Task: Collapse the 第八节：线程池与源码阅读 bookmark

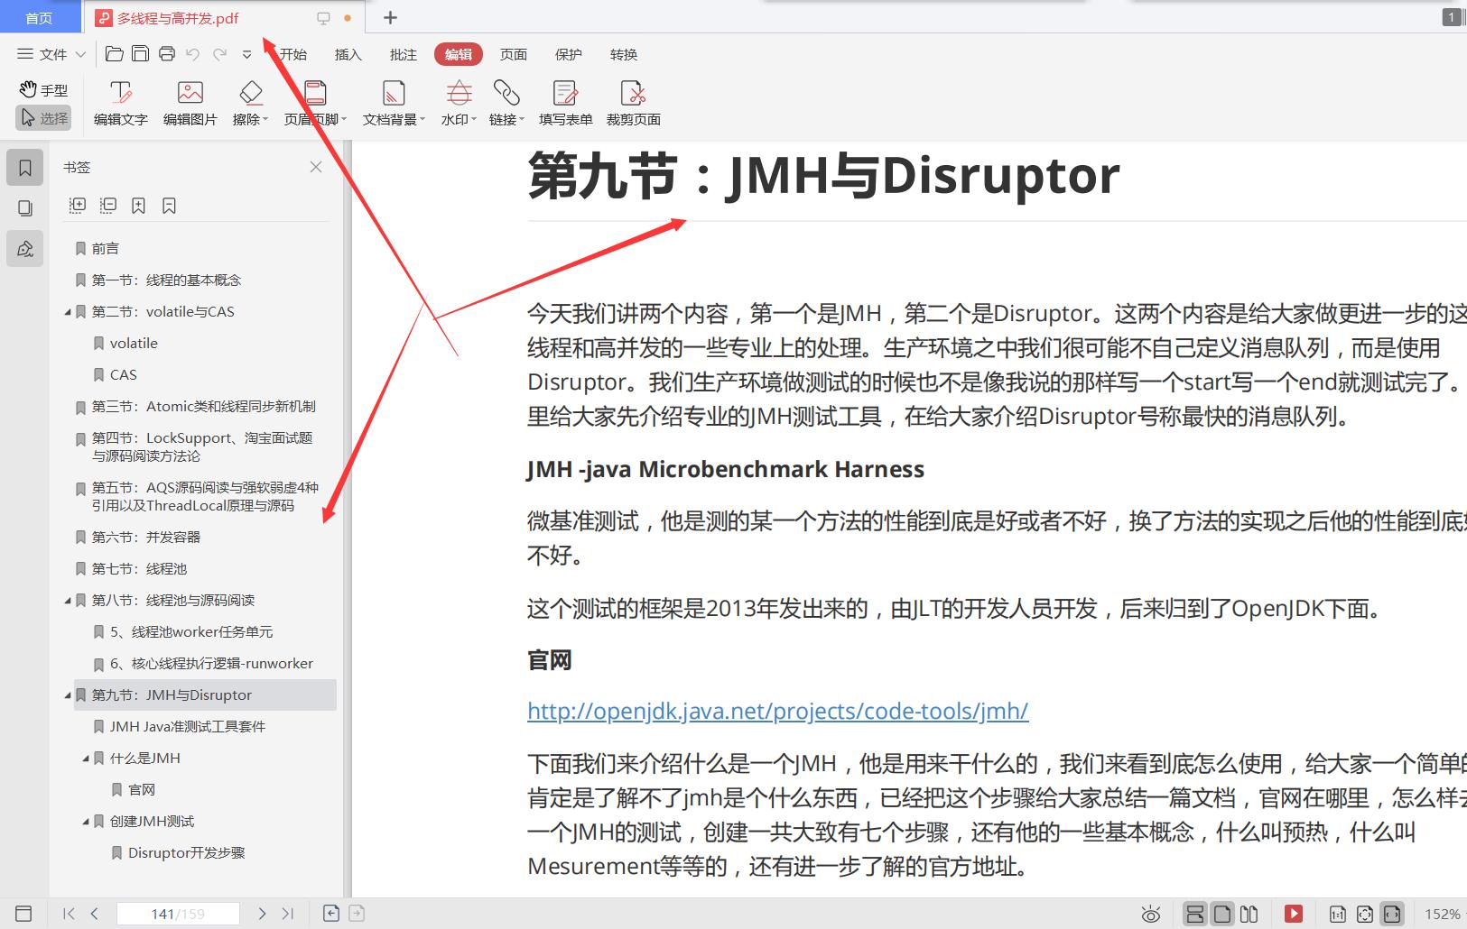Action: click(x=68, y=601)
